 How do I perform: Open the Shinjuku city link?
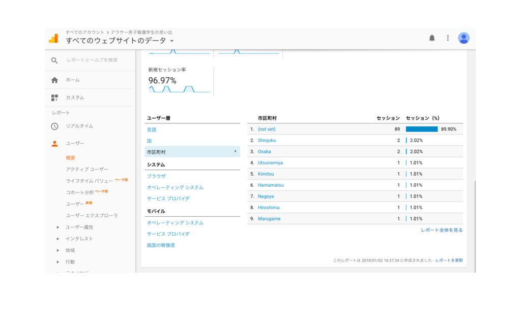267,140
